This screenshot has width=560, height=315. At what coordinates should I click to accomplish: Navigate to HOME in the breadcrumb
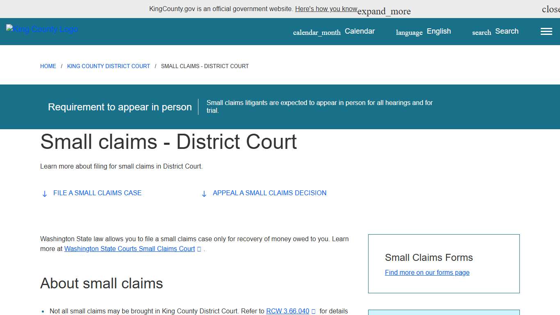point(48,66)
